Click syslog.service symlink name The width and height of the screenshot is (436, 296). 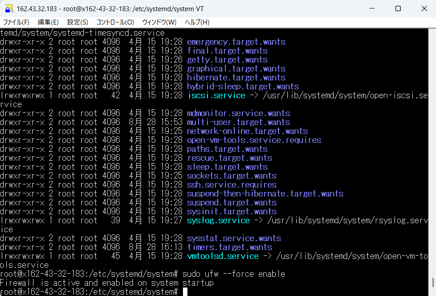pos(218,221)
